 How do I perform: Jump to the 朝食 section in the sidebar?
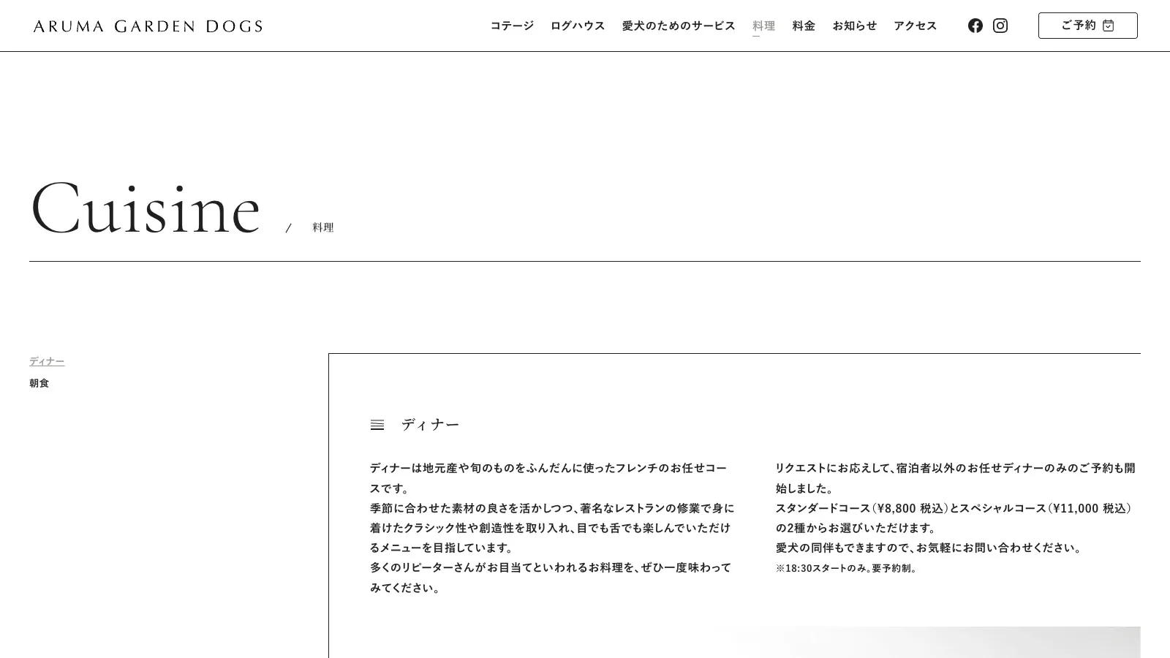tap(39, 383)
